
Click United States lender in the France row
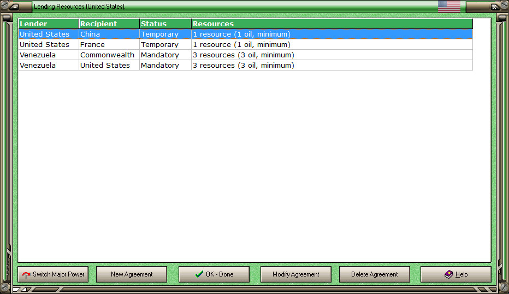click(49, 44)
